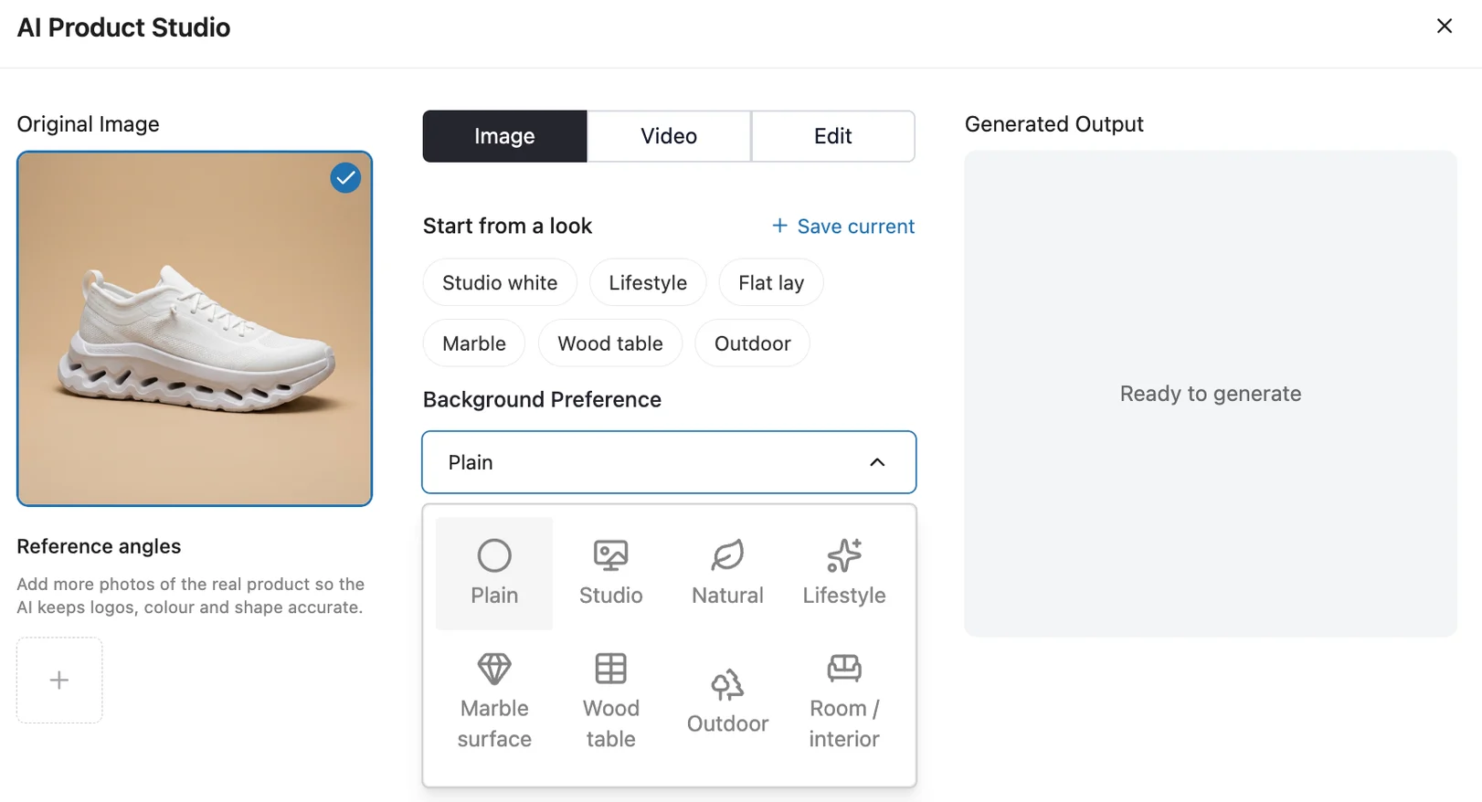
Task: Switch to the Video tab
Action: (669, 136)
